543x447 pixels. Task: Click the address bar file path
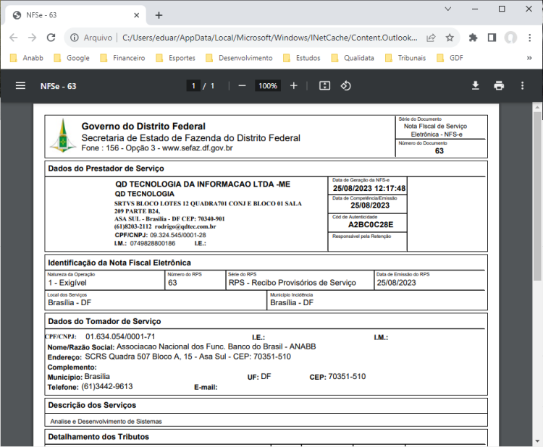point(270,38)
